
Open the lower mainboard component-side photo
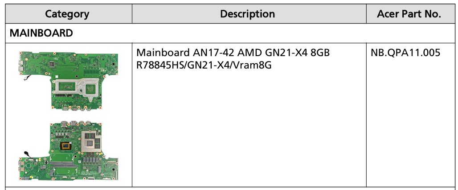[x=68, y=151]
